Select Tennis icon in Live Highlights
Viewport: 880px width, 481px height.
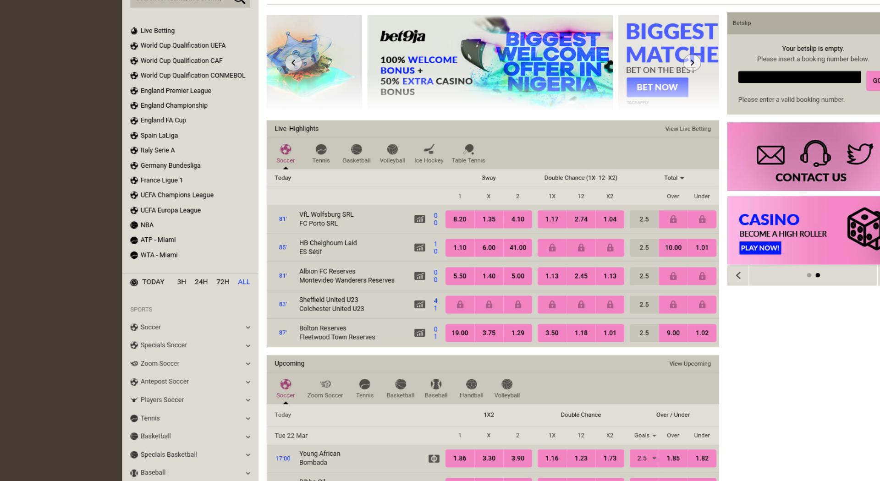coord(321,149)
